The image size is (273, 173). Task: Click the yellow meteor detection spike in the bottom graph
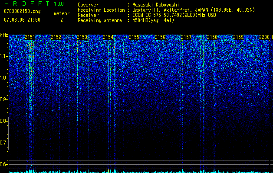pyautogui.click(x=106, y=170)
